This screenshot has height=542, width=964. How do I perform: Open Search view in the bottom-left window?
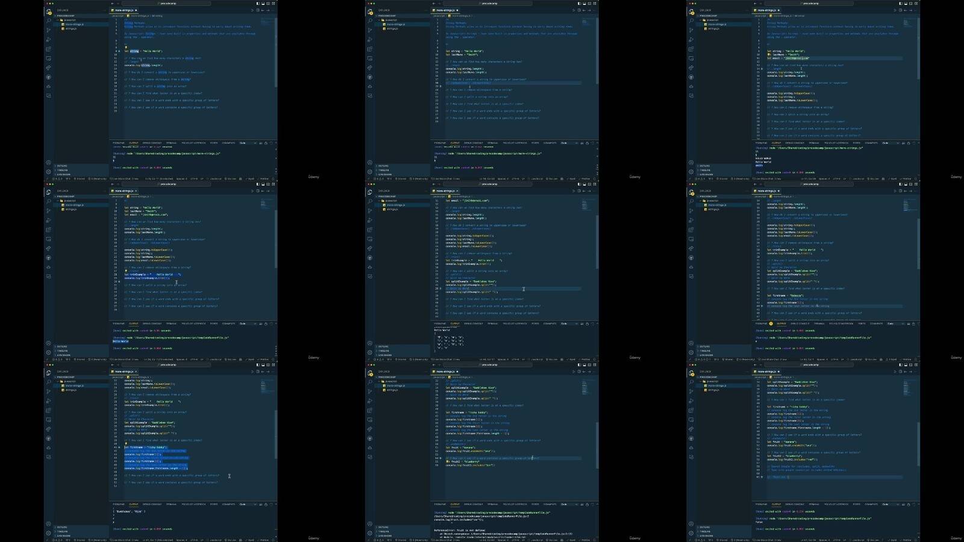click(49, 383)
